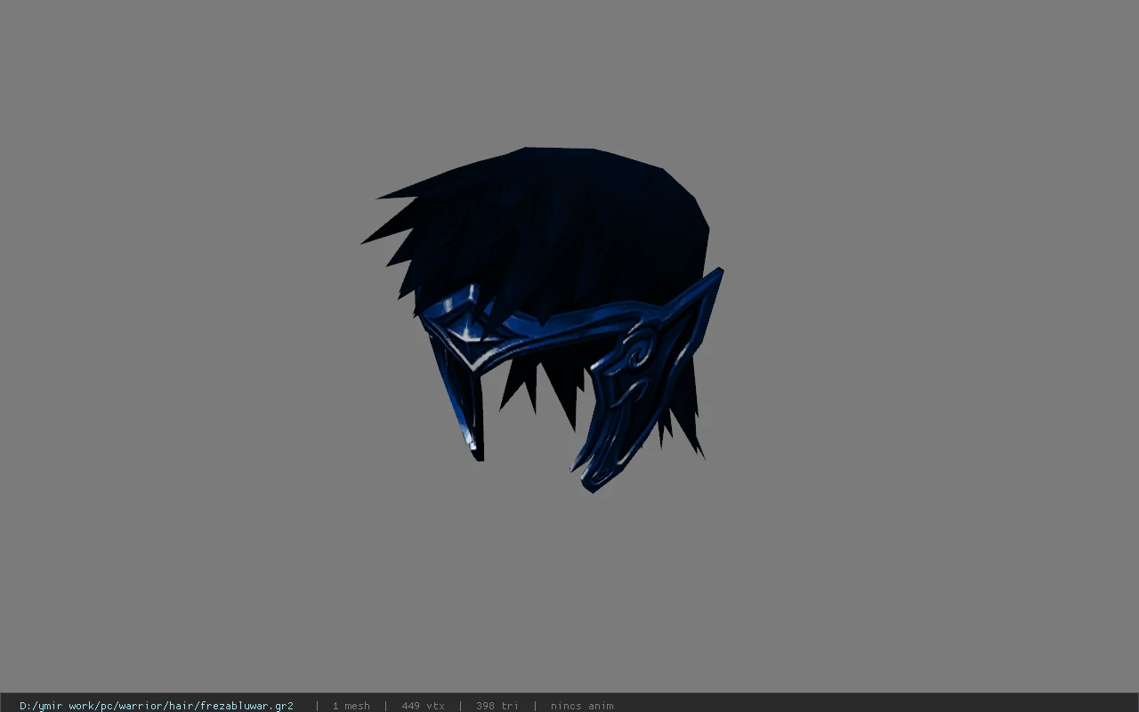The height and width of the screenshot is (712, 1139).
Task: Click the '398 tri' triangle count
Action: pos(497,706)
